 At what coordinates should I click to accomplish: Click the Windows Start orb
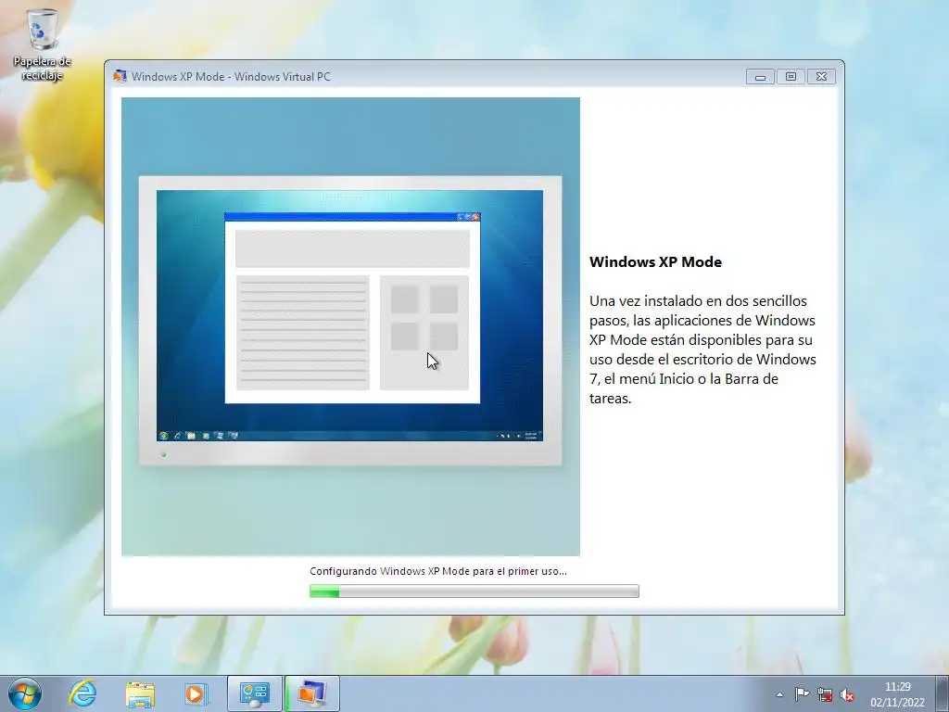pos(25,693)
